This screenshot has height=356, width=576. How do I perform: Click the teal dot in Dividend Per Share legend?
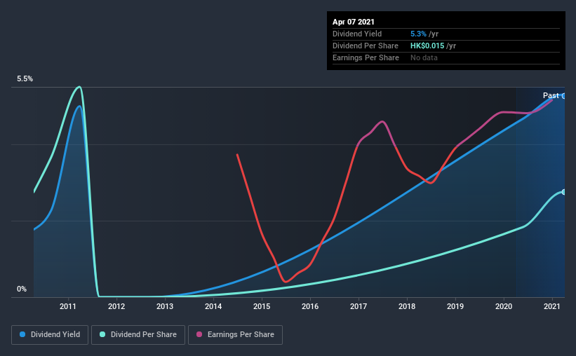tap(102, 334)
